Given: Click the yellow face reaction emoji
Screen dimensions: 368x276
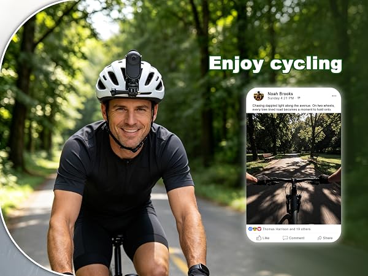Looking at the screenshot, I should tap(255, 229).
